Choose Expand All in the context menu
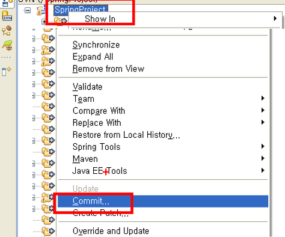Viewport: 285px width, 237px height. (163, 57)
